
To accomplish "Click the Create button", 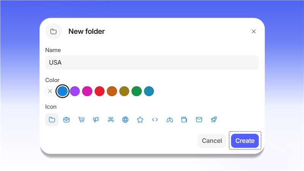I will click(245, 141).
